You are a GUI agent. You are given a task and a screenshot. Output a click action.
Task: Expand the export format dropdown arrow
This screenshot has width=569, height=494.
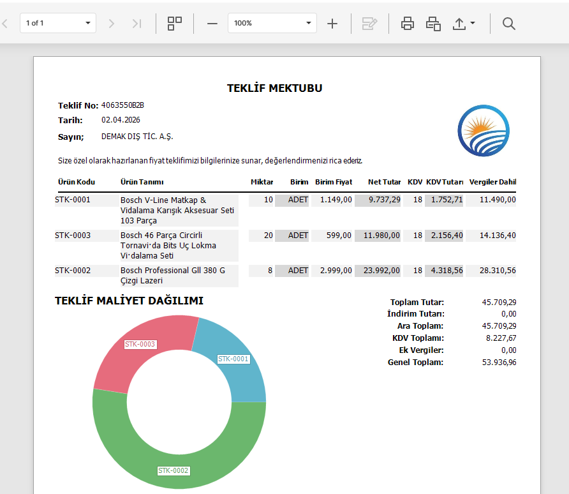pyautogui.click(x=473, y=23)
